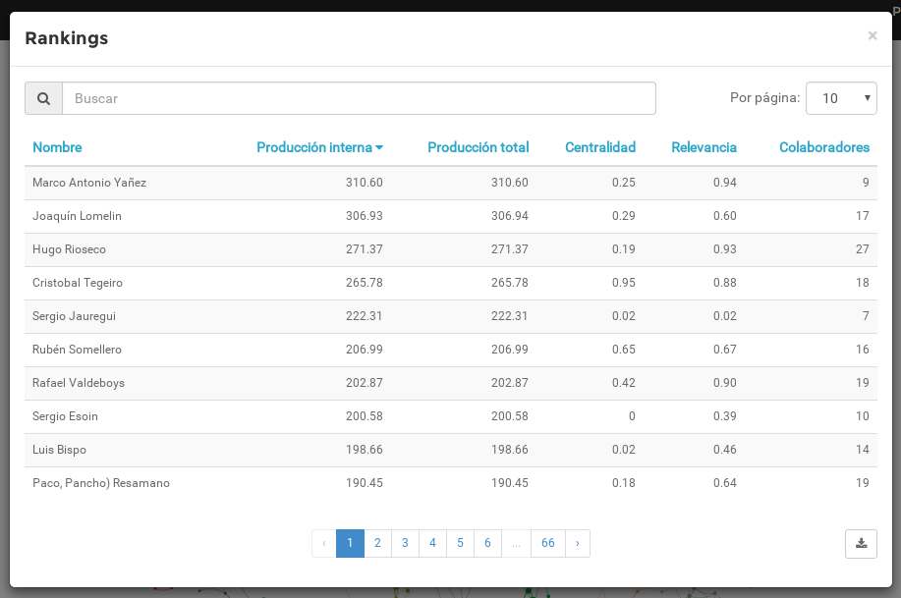Open the Por página dropdown
This screenshot has width=901, height=598.
coord(841,98)
